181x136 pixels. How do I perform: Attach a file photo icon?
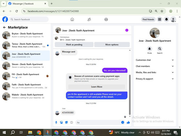[x=61, y=123]
